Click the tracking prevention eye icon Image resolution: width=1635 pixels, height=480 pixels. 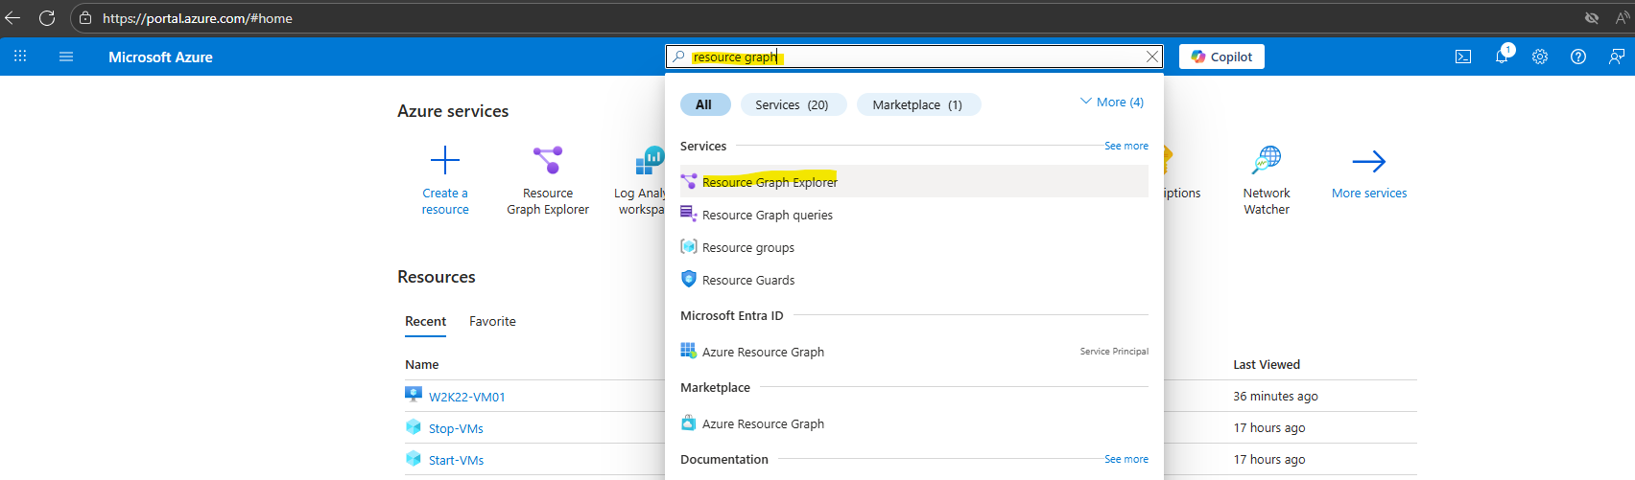point(1592,18)
